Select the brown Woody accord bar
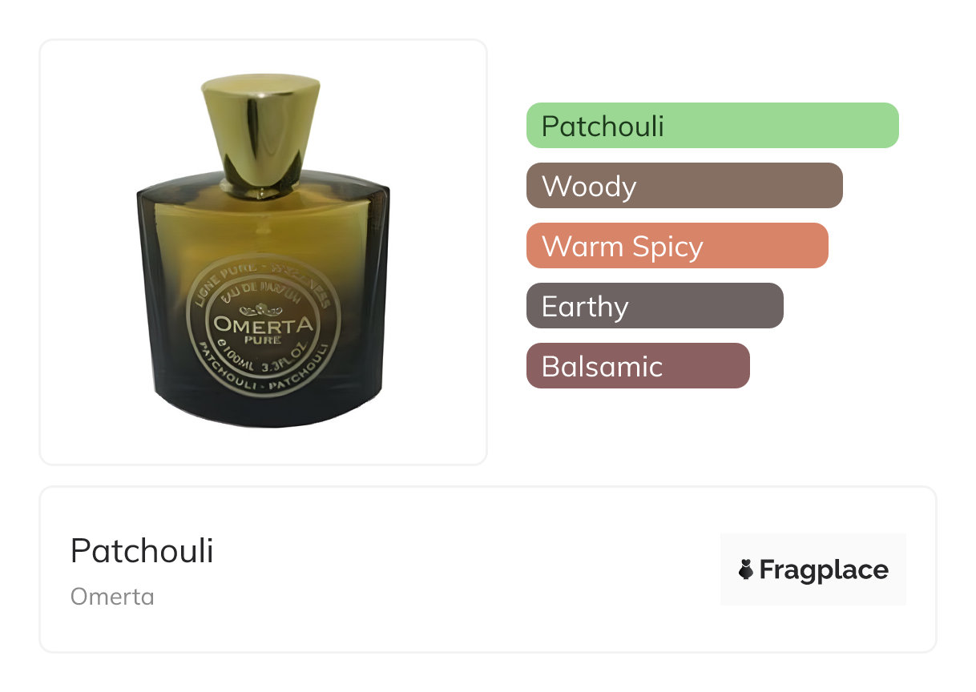Image resolution: width=976 pixels, height=692 pixels. click(x=684, y=186)
